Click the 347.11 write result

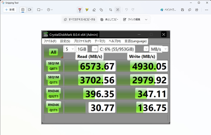(142, 94)
